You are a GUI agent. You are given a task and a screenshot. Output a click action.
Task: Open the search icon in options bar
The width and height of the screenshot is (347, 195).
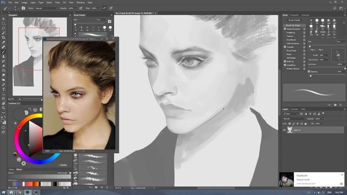tap(335, 8)
